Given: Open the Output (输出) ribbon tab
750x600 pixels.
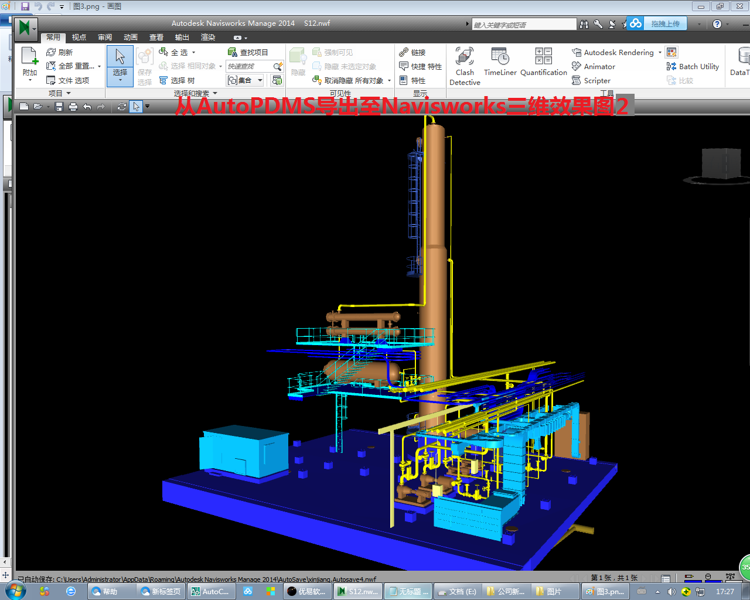Looking at the screenshot, I should point(182,37).
